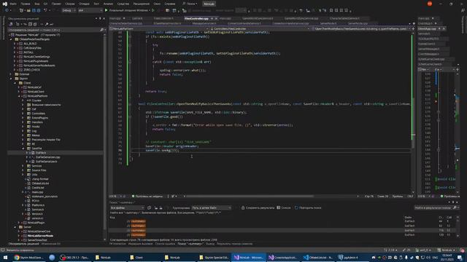Toggle the Solution Explorer pin icon

100,19
